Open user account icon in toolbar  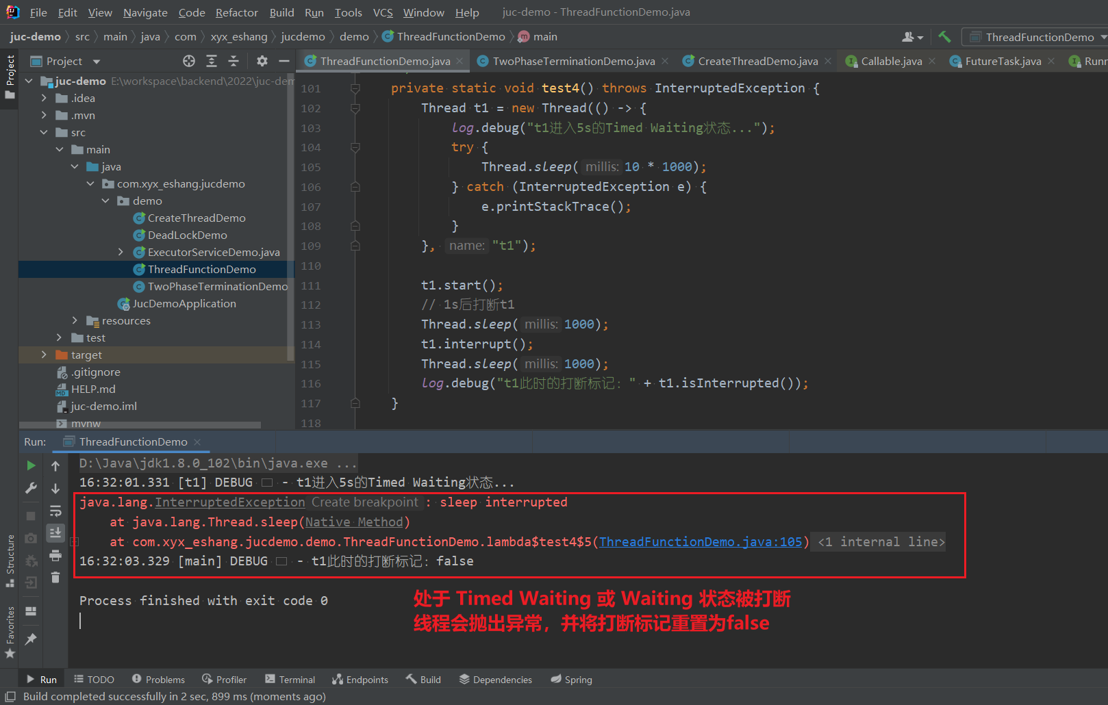pyautogui.click(x=913, y=37)
